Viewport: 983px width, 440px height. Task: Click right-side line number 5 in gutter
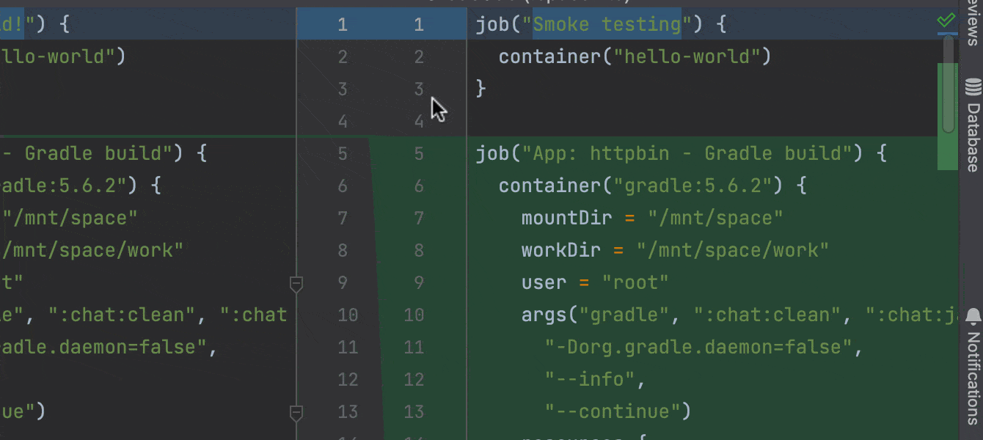(x=419, y=154)
